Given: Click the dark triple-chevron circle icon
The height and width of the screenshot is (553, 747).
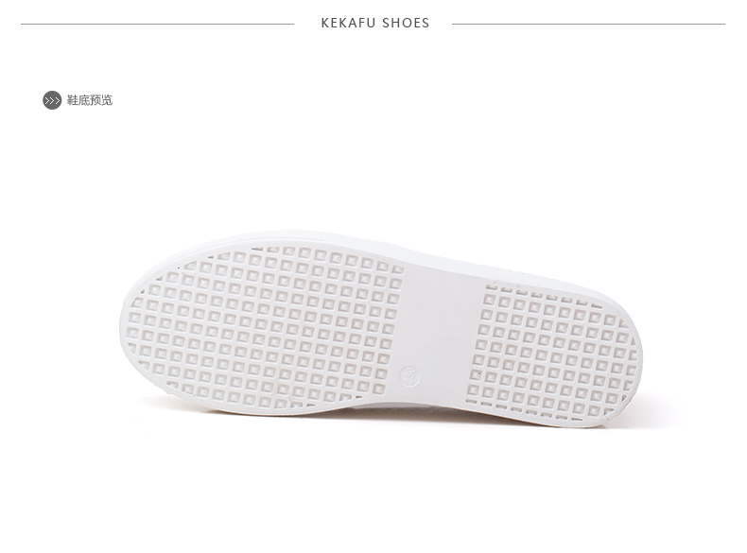Looking at the screenshot, I should coord(52,100).
